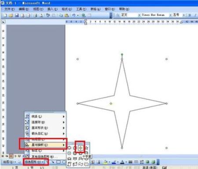The height and width of the screenshot is (169, 198).
Task: Select the 5-point star shape
Action: (87, 148)
